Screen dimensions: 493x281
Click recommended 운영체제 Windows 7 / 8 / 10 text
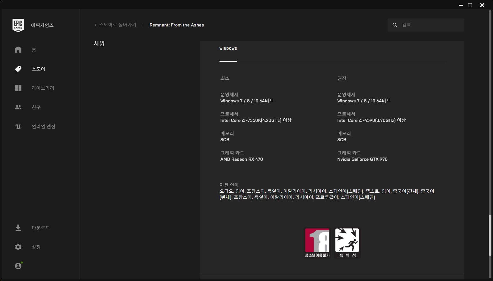[x=364, y=101]
